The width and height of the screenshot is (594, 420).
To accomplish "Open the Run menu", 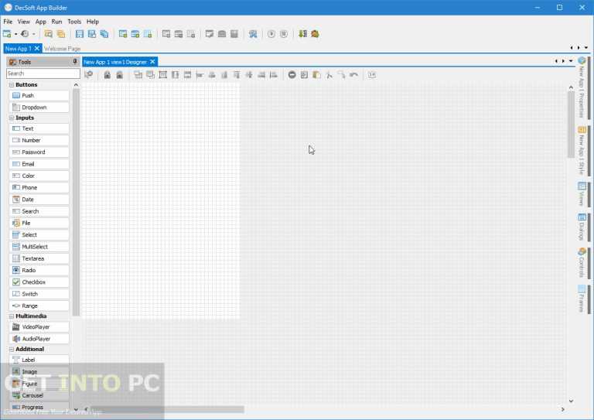I will [56, 22].
